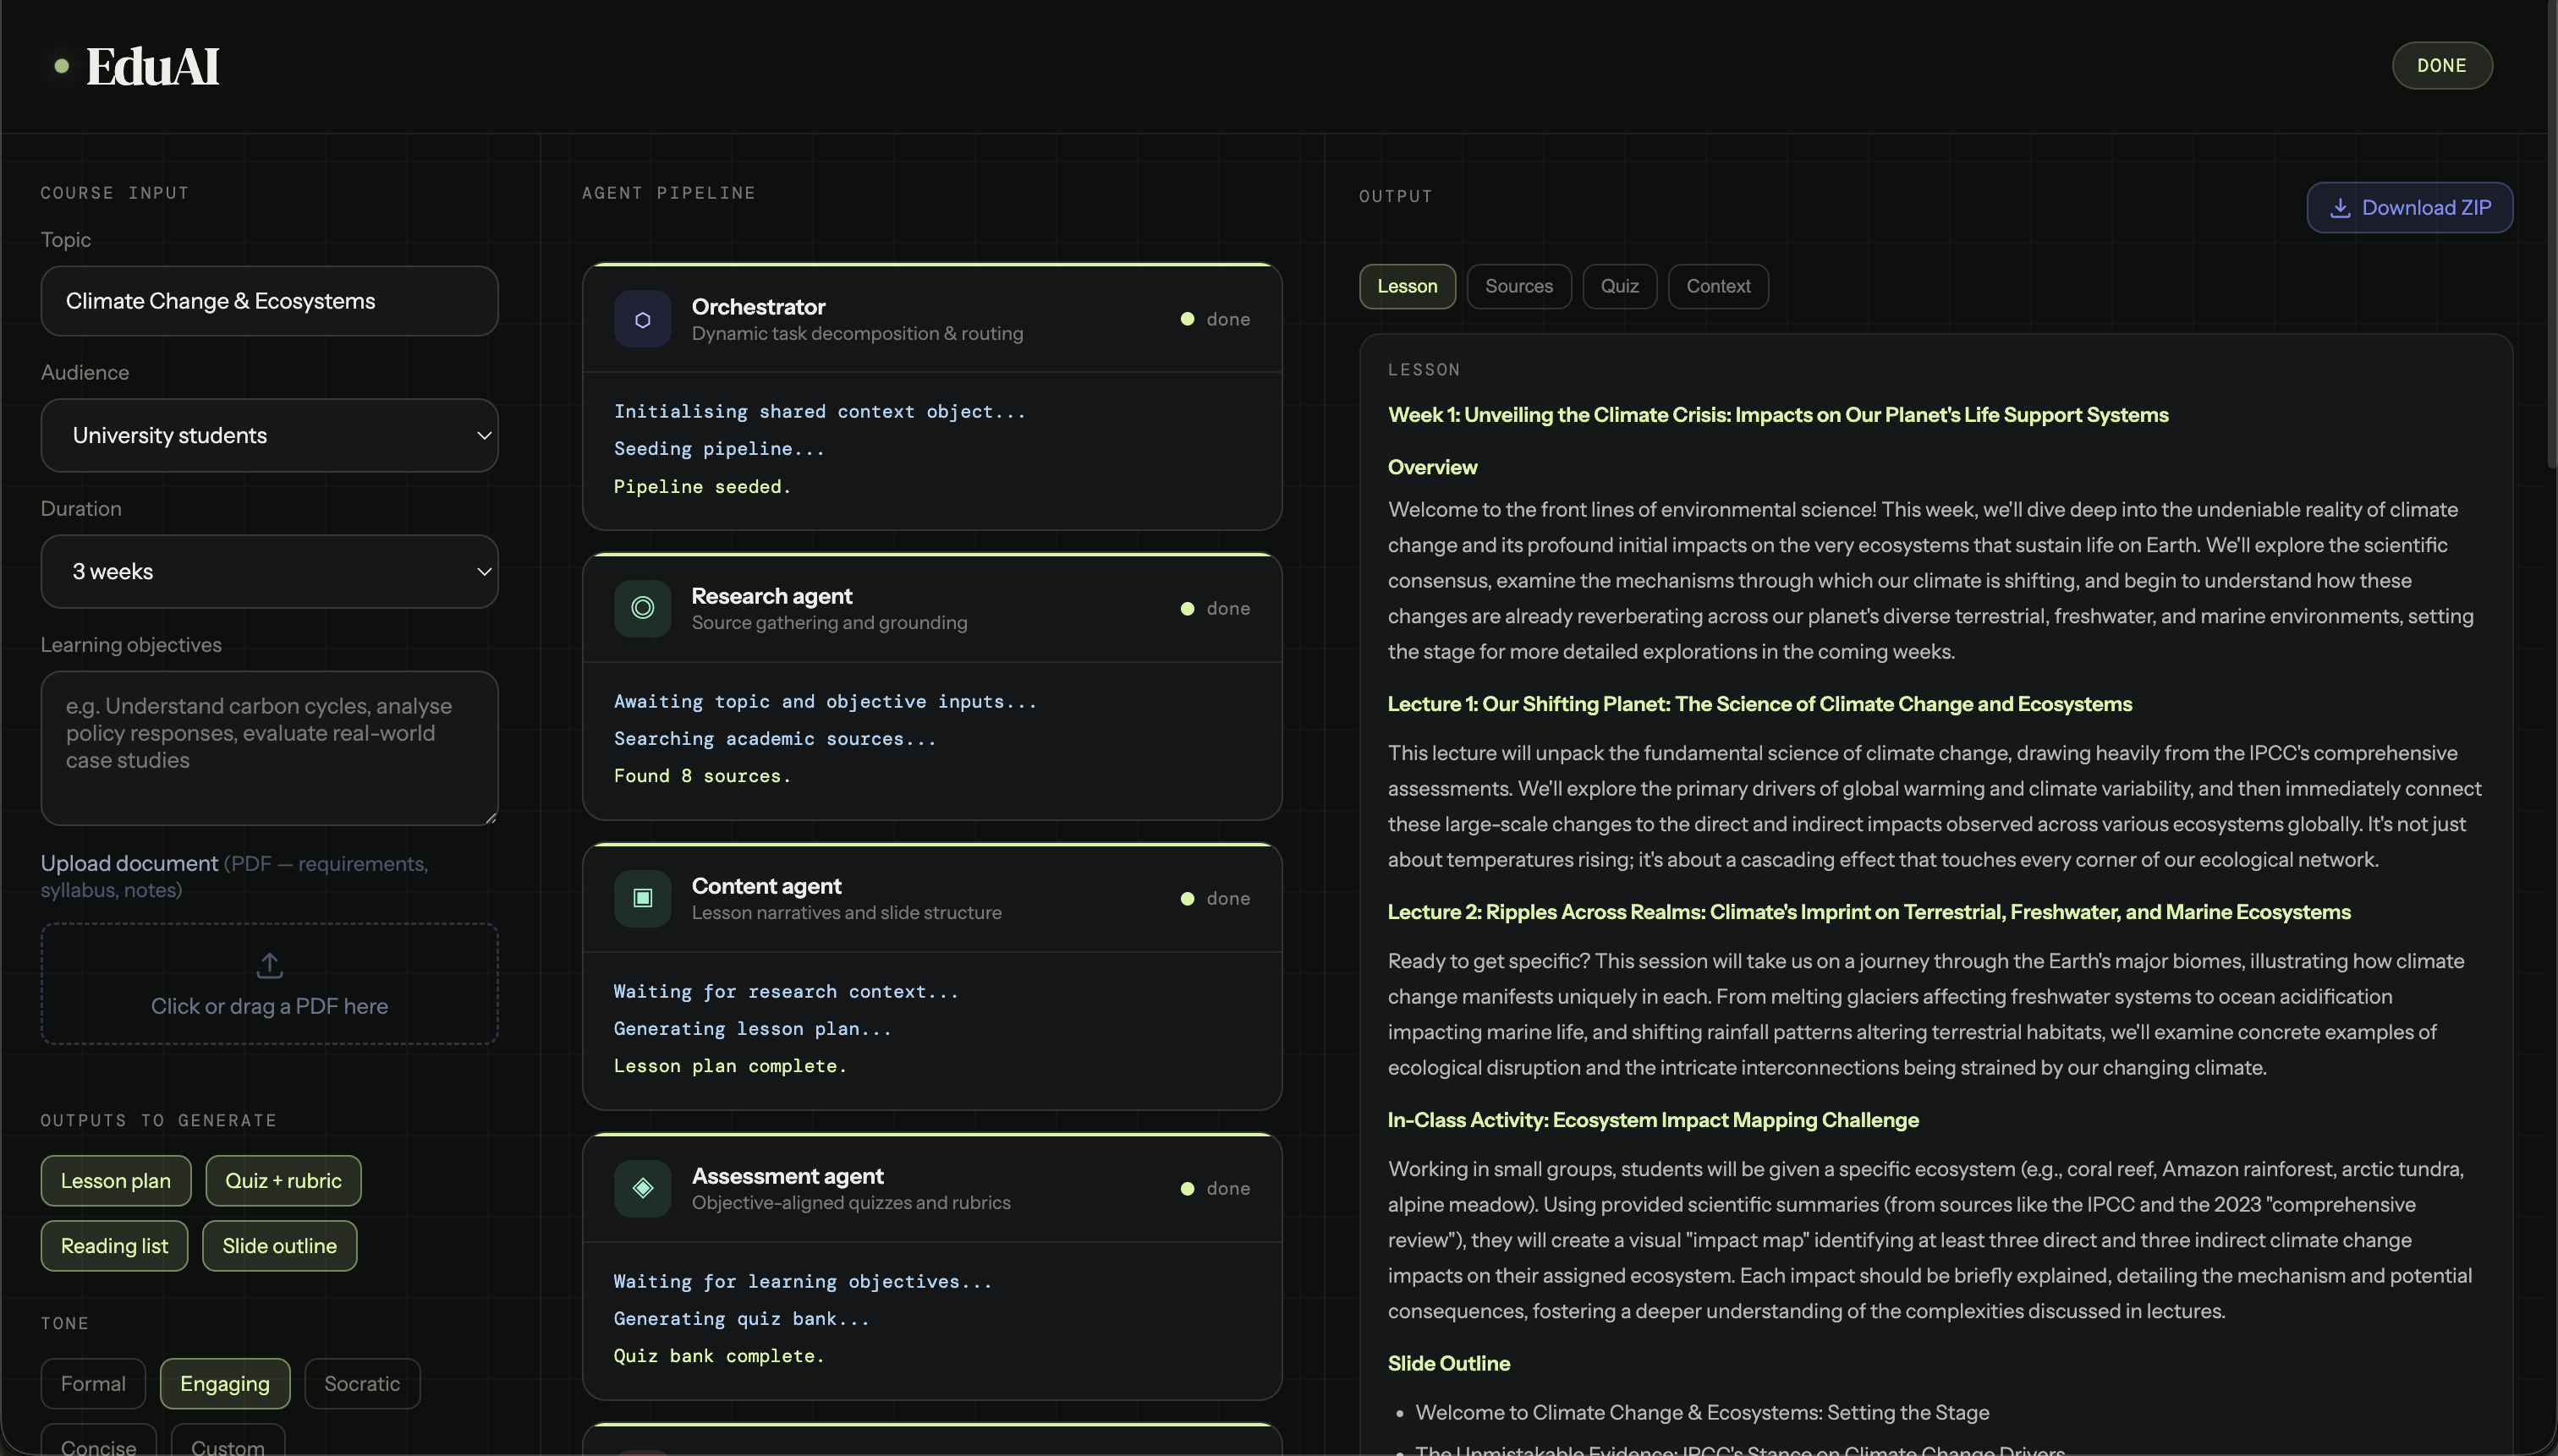Open the Quiz output tab
This screenshot has width=2558, height=1456.
coord(1619,286)
